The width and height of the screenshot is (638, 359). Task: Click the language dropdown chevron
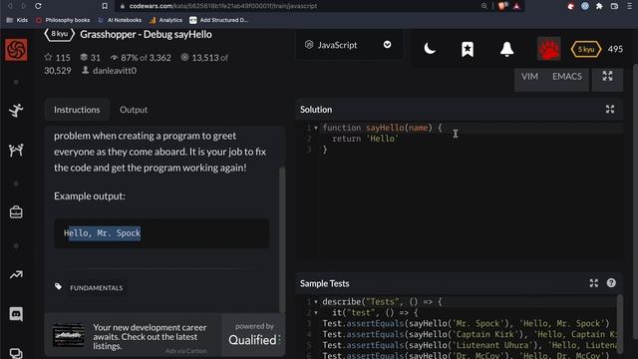pyautogui.click(x=387, y=44)
